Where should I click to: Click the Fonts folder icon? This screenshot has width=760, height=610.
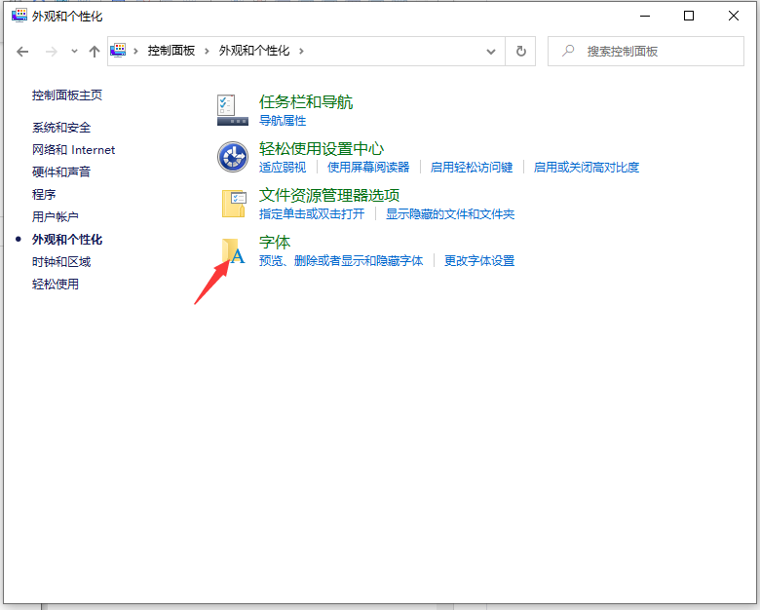(233, 250)
